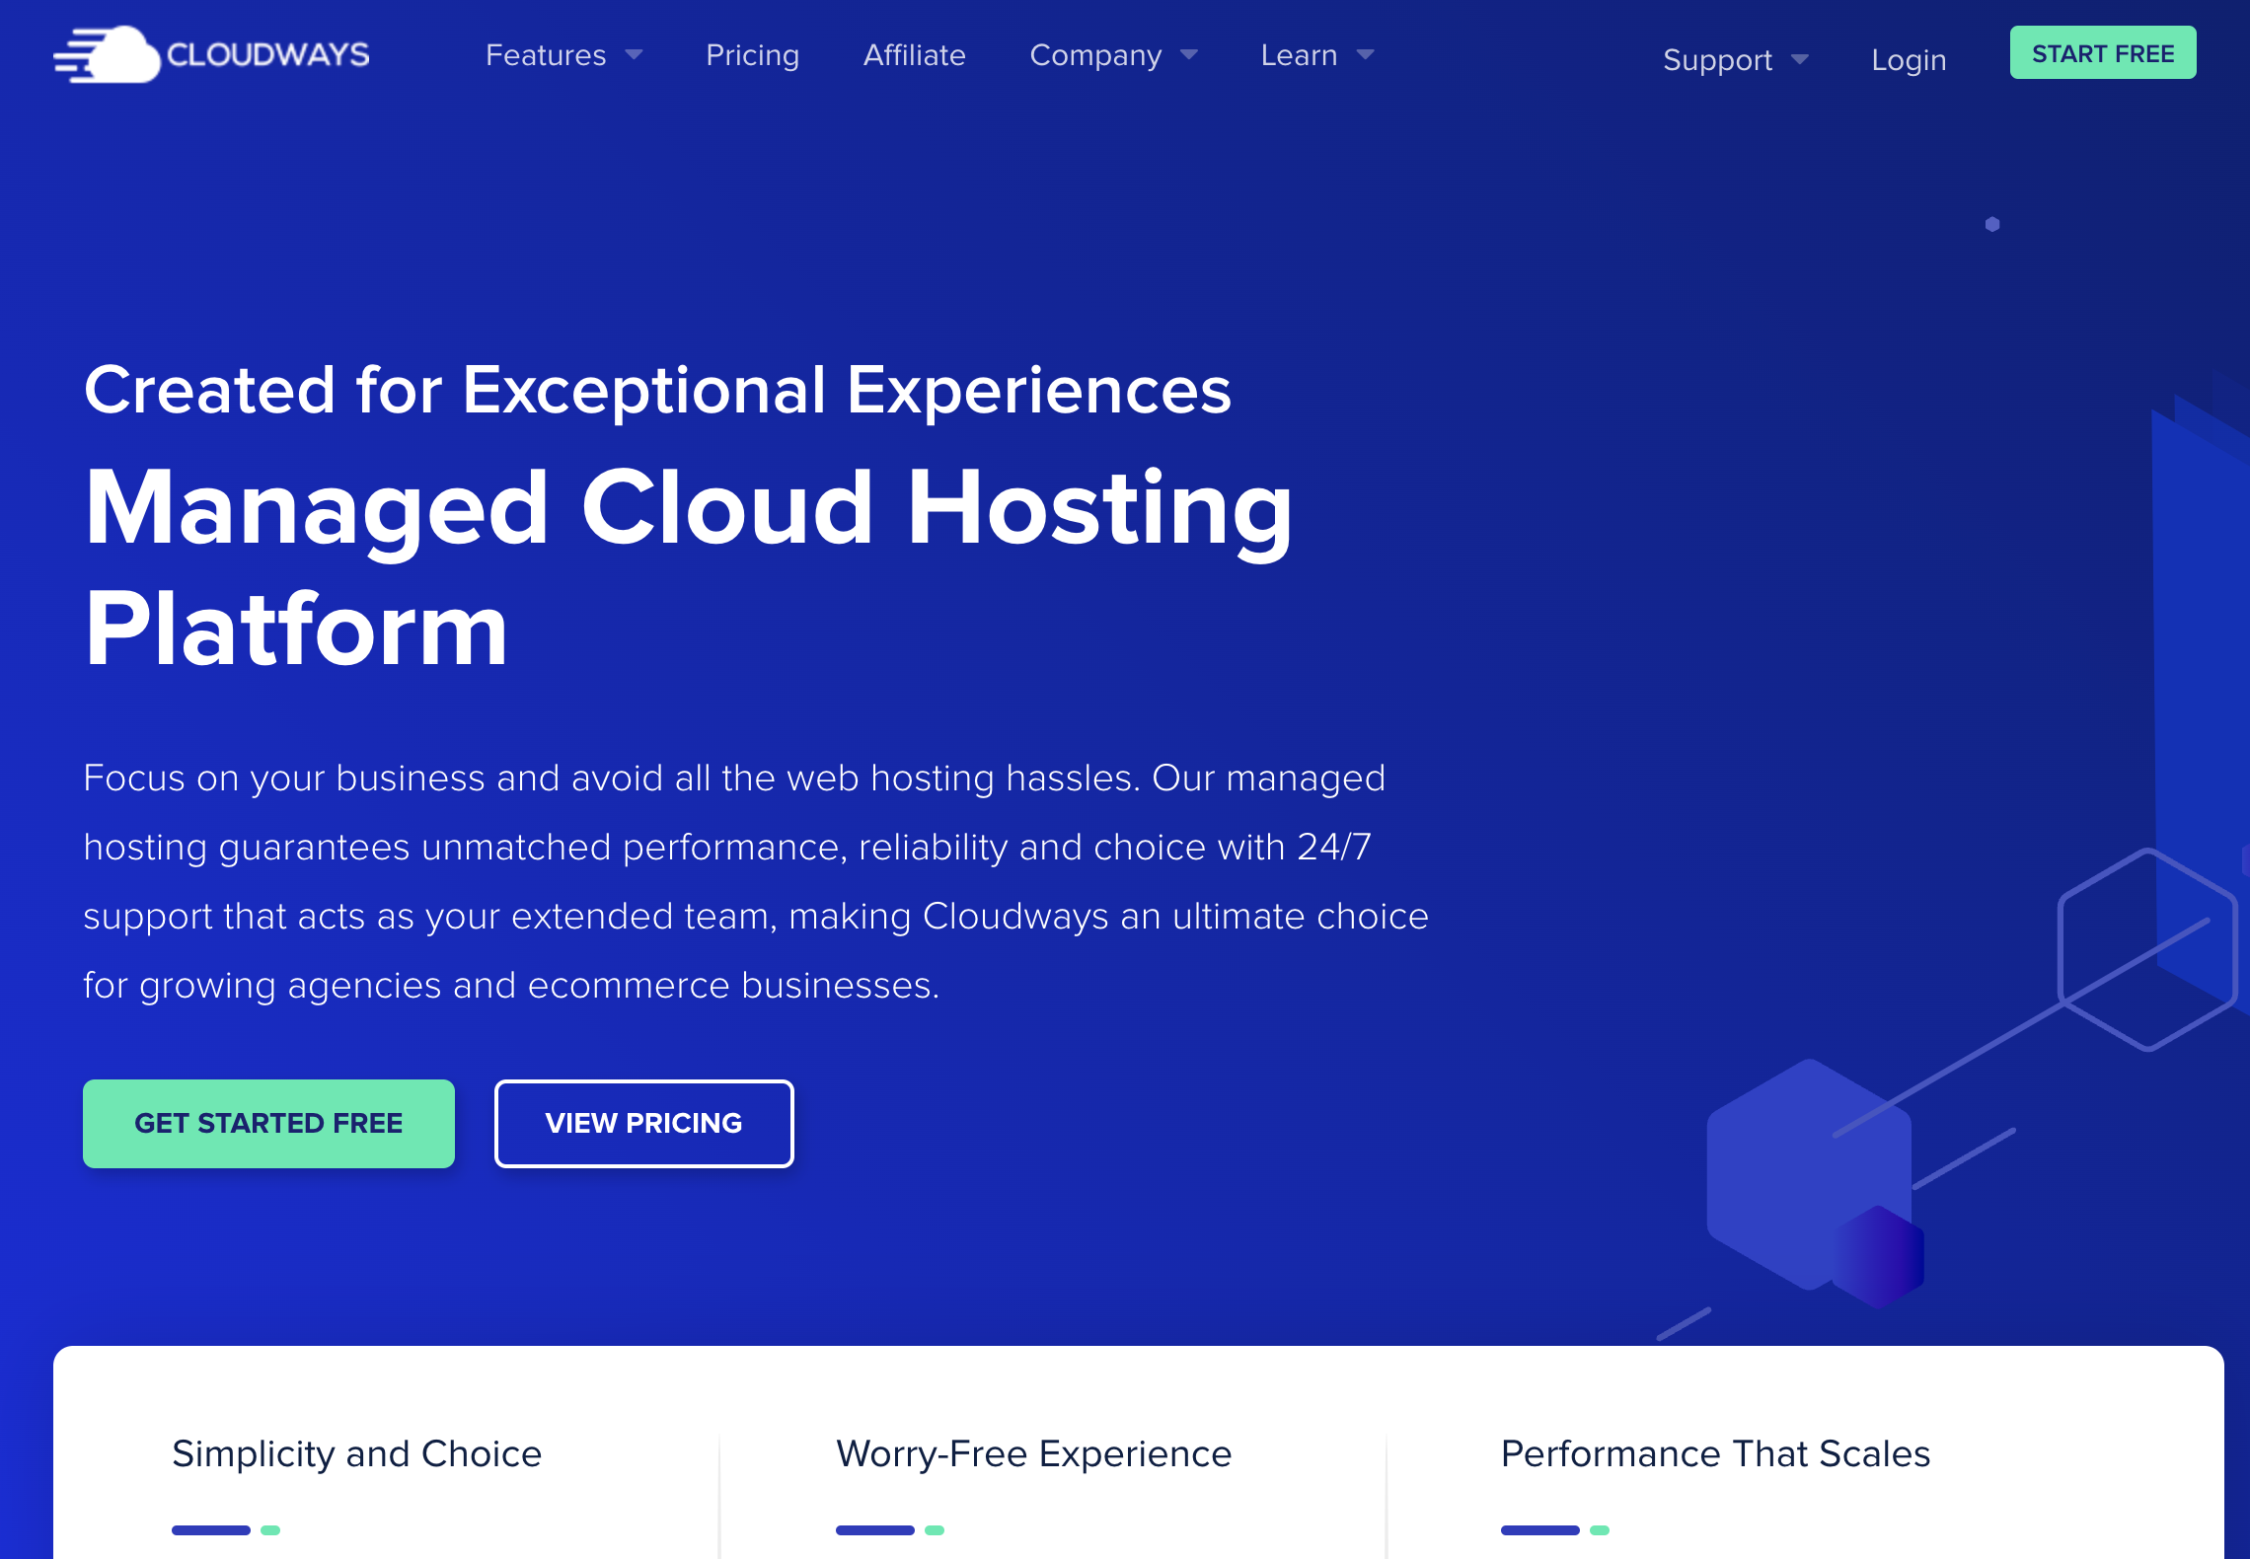Image resolution: width=2250 pixels, height=1559 pixels.
Task: Click the Pricing menu item
Action: pyautogui.click(x=751, y=54)
